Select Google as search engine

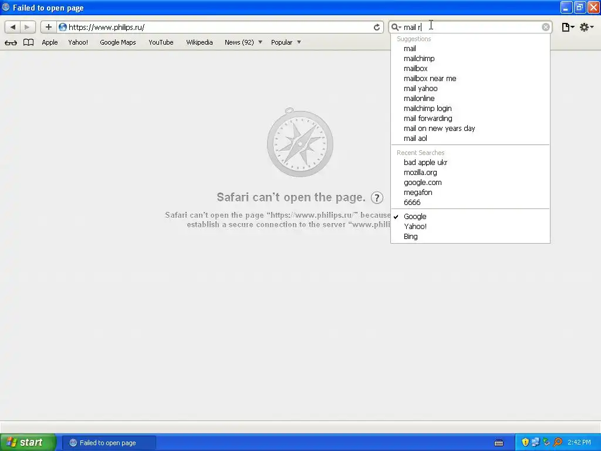[x=470, y=217]
